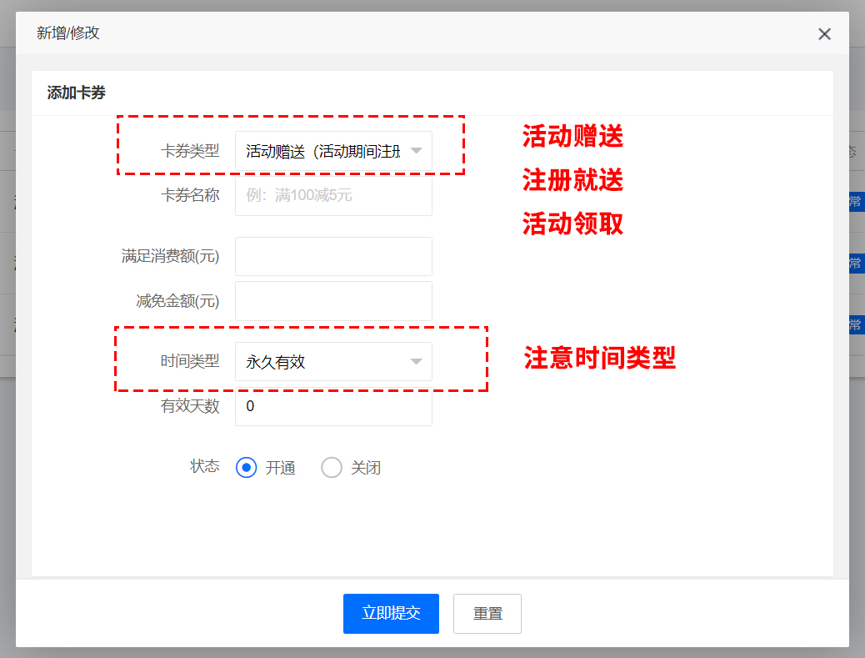
Task: Expand the 时间类型 dropdown showing 永久有效
Action: pyautogui.click(x=323, y=362)
